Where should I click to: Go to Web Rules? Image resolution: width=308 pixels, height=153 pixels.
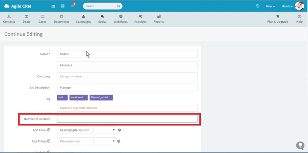[x=121, y=19]
